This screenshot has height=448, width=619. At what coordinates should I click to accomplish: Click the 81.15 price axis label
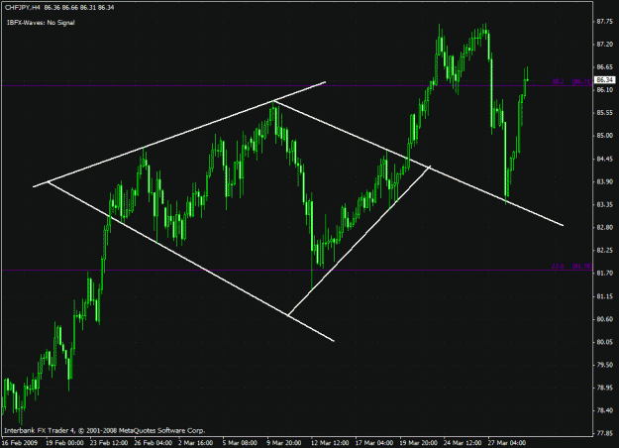605,296
